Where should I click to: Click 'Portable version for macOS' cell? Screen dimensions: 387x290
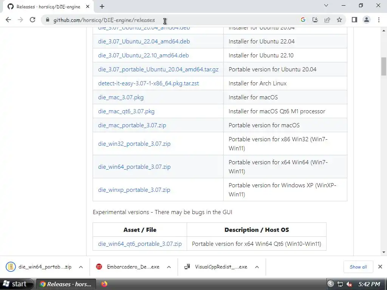pos(285,125)
